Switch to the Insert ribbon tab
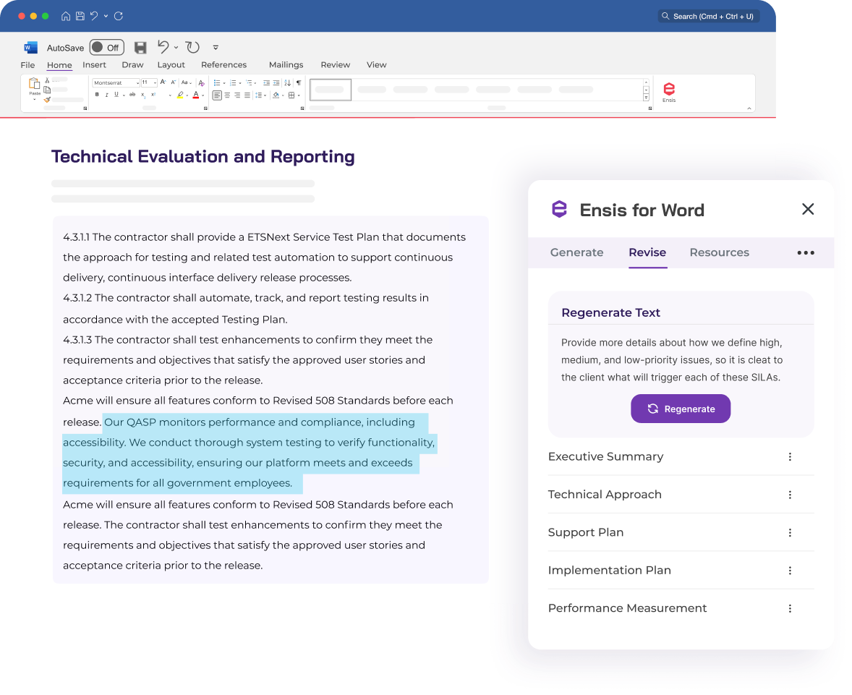The image size is (852, 695). pyautogui.click(x=94, y=64)
